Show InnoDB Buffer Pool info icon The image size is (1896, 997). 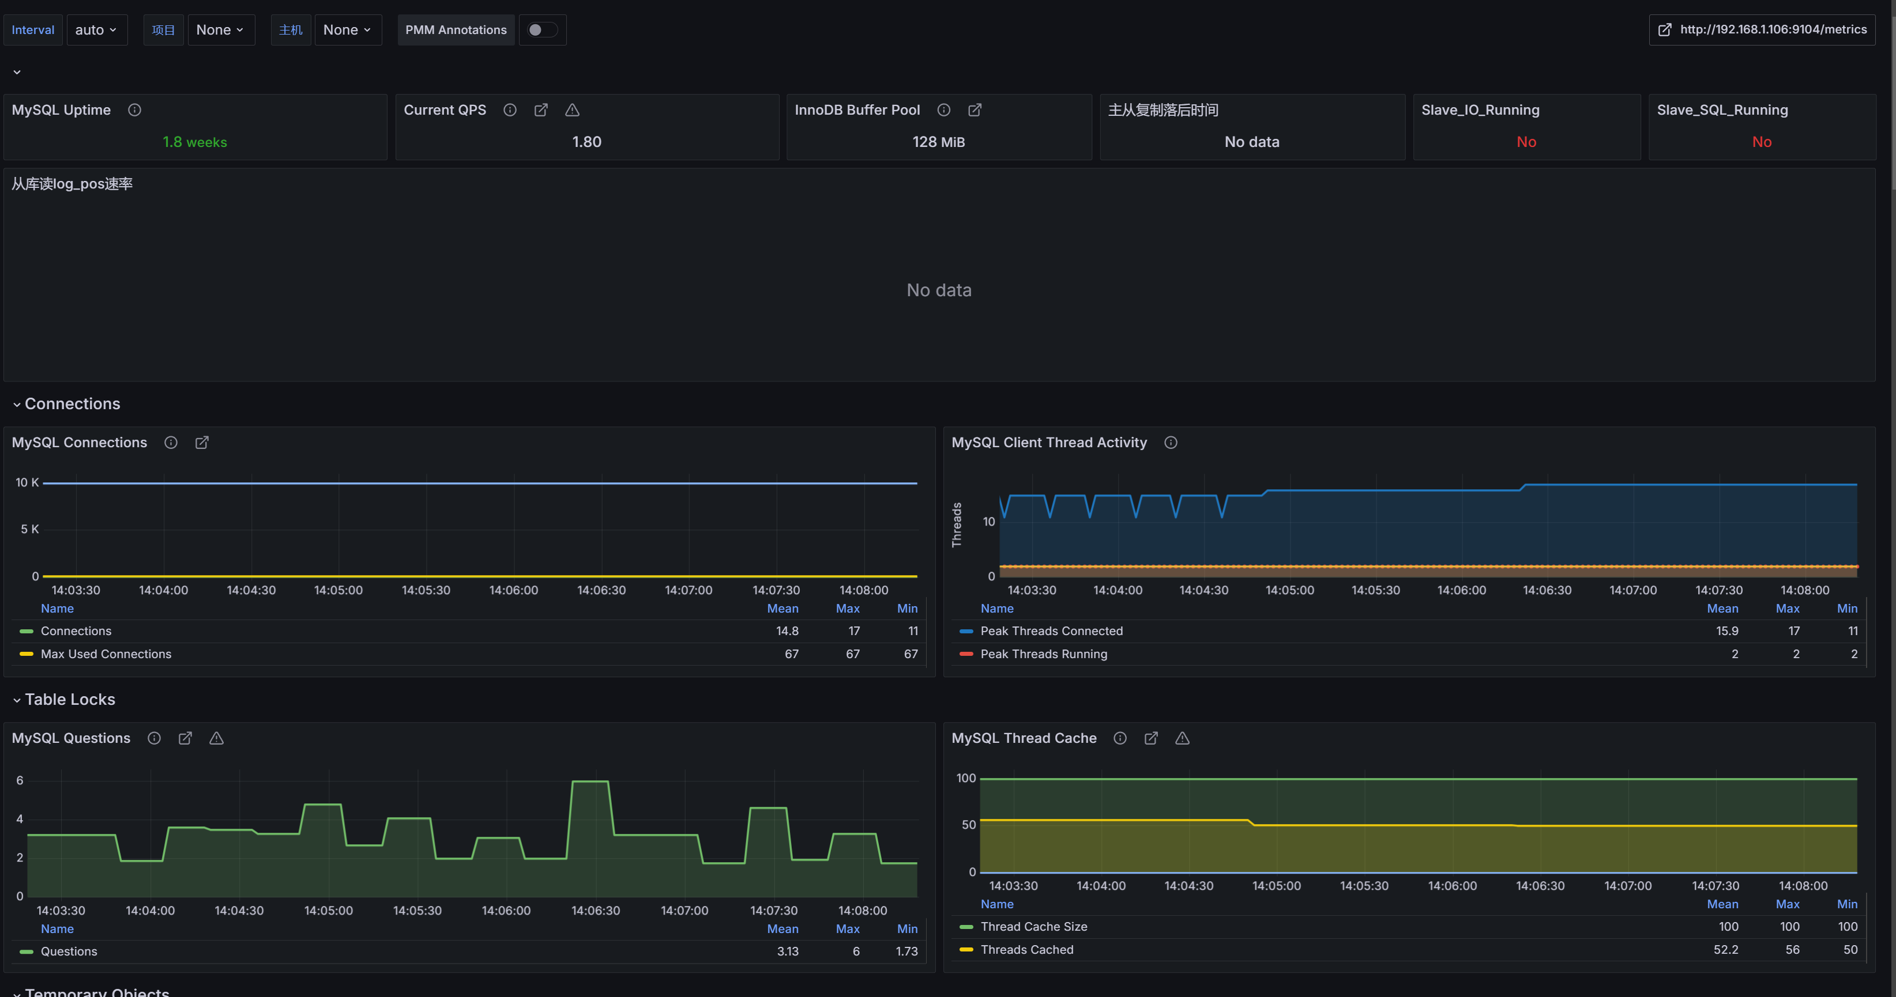coord(943,109)
